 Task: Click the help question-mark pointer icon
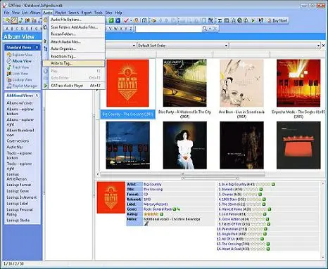[x=261, y=20]
